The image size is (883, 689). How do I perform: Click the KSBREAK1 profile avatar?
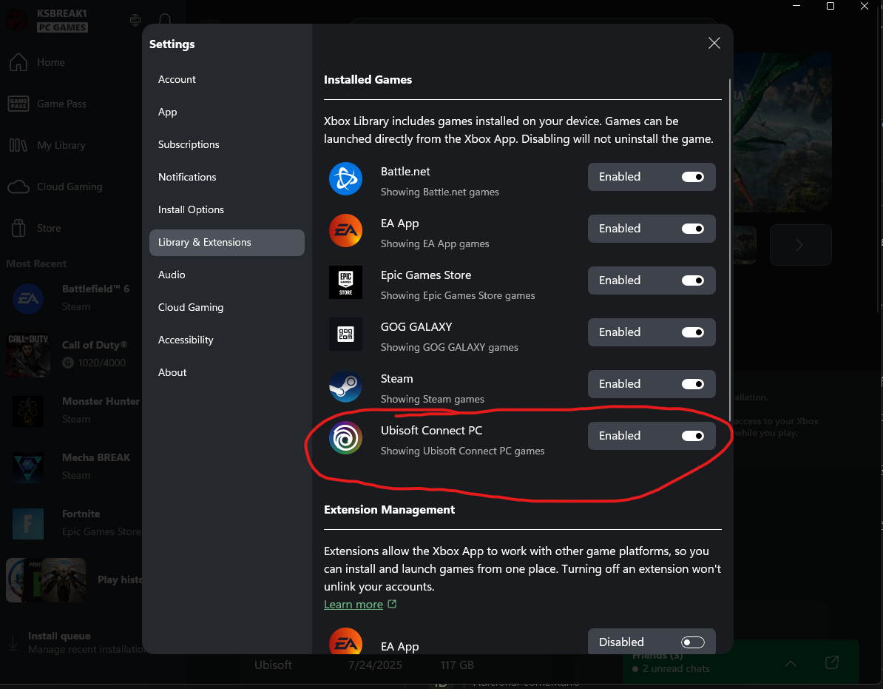coord(16,20)
